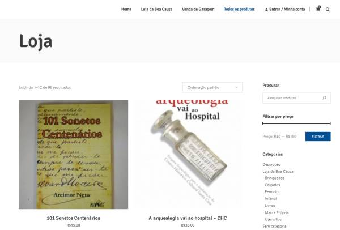Click A arqueologia vai ao hospital title
This screenshot has height=230, width=340.
click(x=188, y=218)
